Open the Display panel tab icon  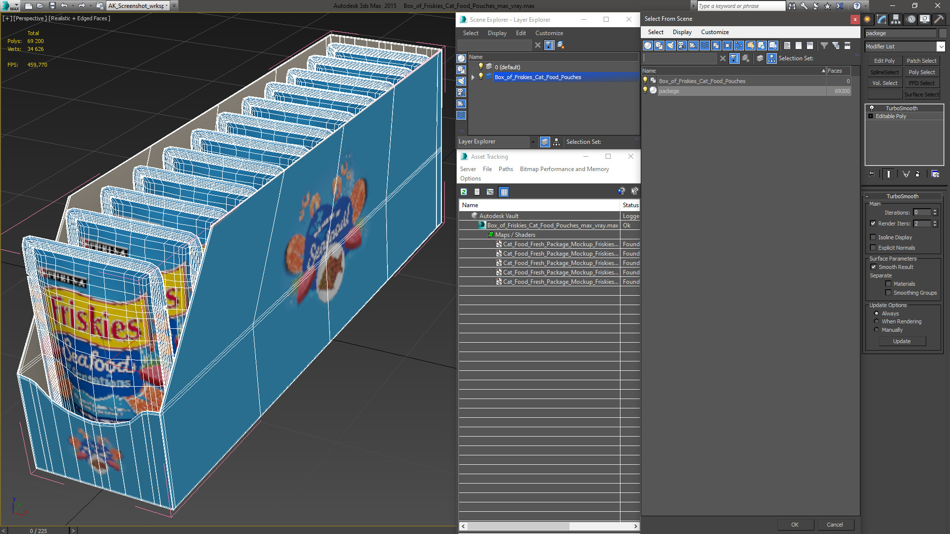[924, 19]
